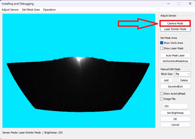195x139 pixels.
Task: Close the Installing and Debugging window
Action: coord(190,4)
